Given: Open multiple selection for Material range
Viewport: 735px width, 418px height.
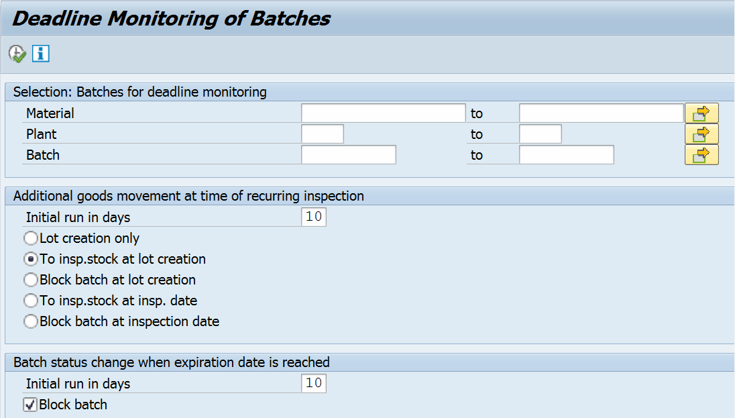Looking at the screenshot, I should point(701,112).
